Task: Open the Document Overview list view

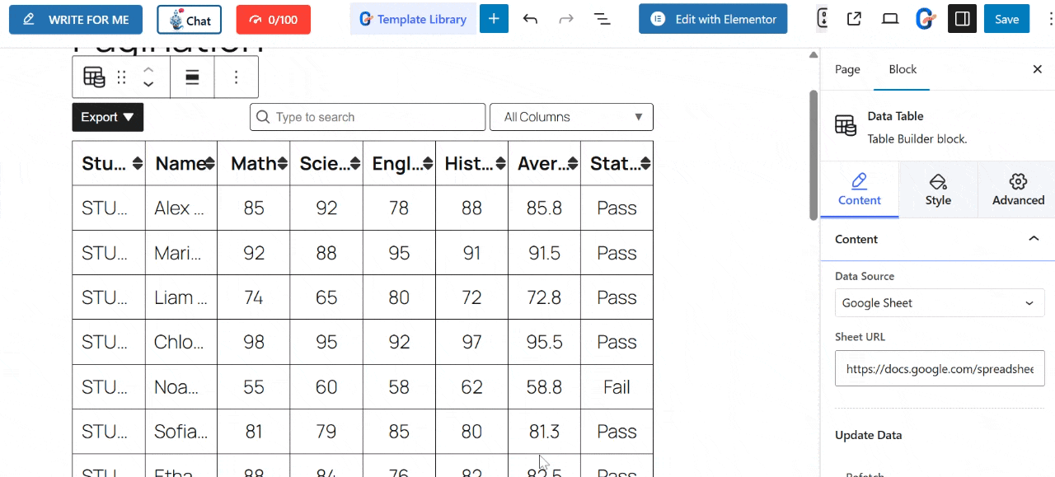Action: pyautogui.click(x=603, y=18)
